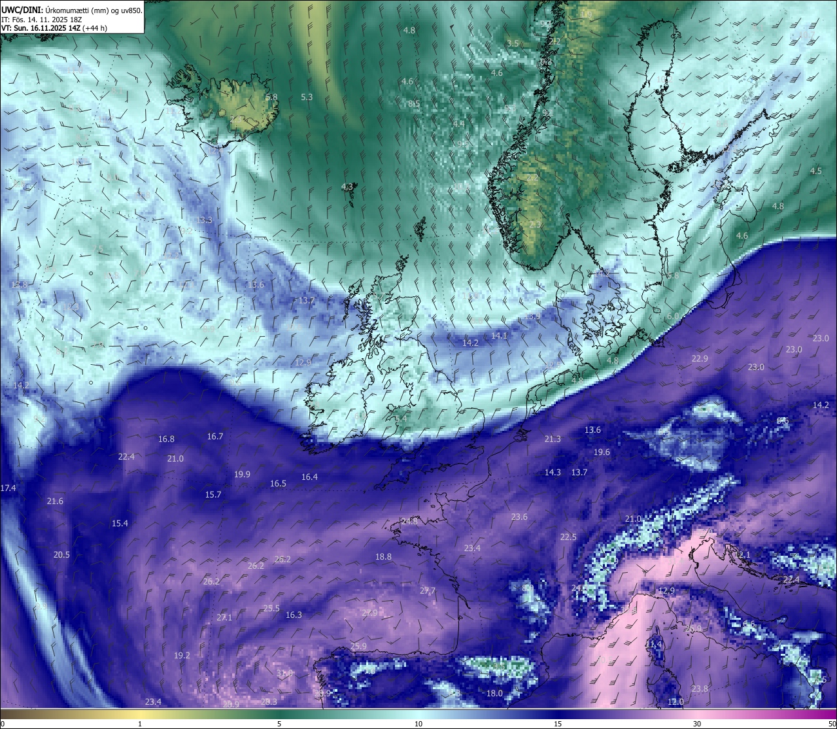The image size is (837, 729).
Task: Click the 15.4 value on the map
Action: coord(120,523)
